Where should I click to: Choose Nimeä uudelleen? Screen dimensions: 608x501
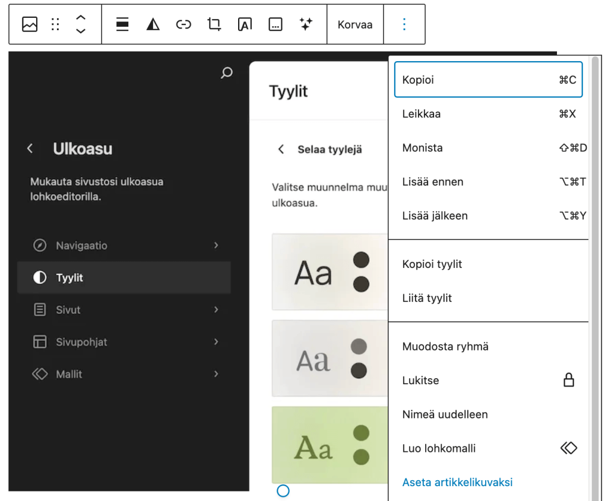(x=489, y=414)
